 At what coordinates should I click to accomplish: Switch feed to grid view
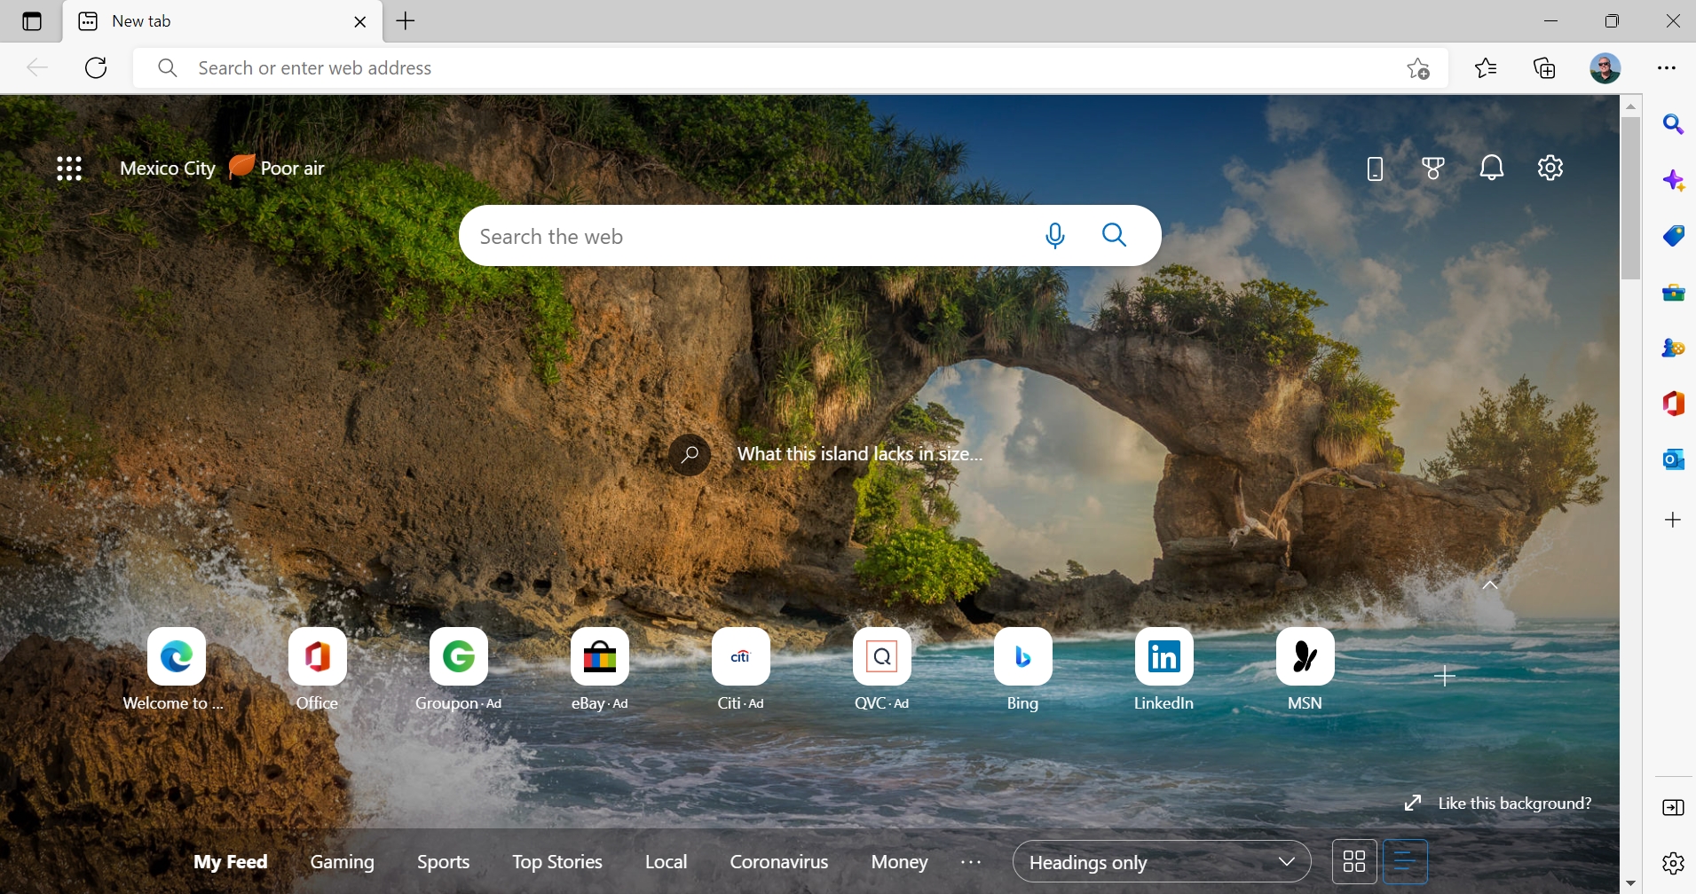tap(1354, 861)
